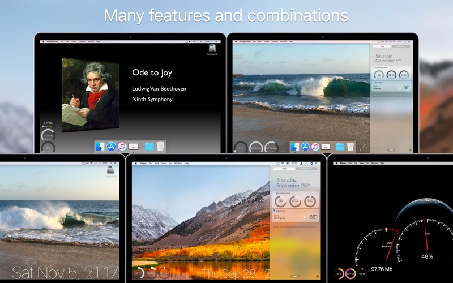Open Apple menu on the speedometer screen

coord(336,164)
